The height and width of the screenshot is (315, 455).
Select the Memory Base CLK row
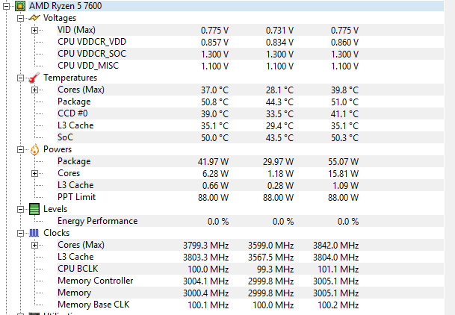(250, 305)
